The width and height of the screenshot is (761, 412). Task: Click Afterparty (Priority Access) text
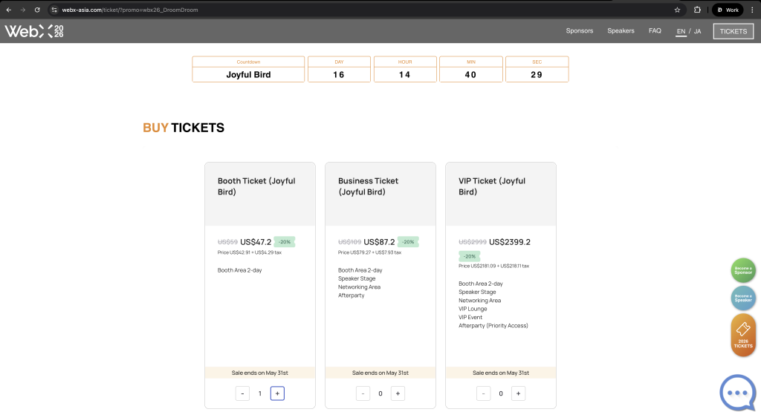coord(493,326)
